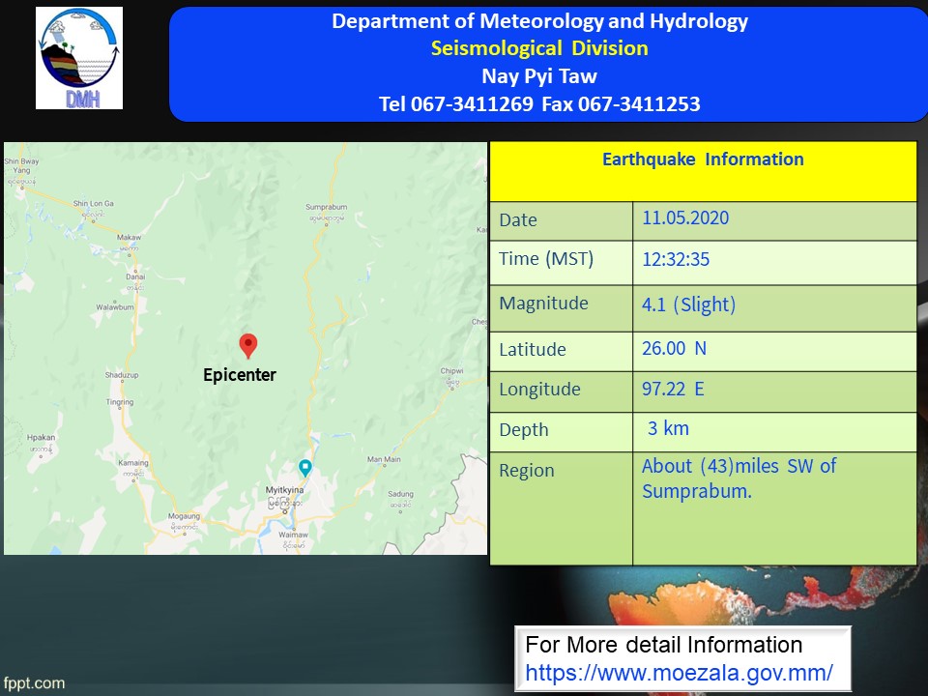Screen dimensions: 928x696
Task: Select the teal marker above Myitkyina
Action: (305, 468)
